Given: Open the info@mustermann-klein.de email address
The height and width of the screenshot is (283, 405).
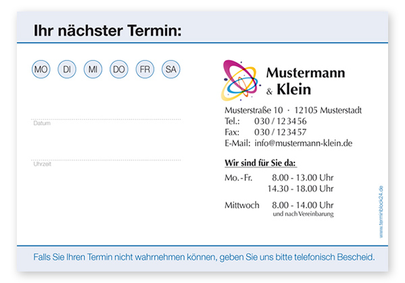Looking at the screenshot, I should pos(303,144).
